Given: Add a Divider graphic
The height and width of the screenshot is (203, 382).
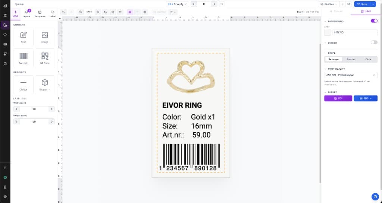Looking at the screenshot, I should (24, 85).
